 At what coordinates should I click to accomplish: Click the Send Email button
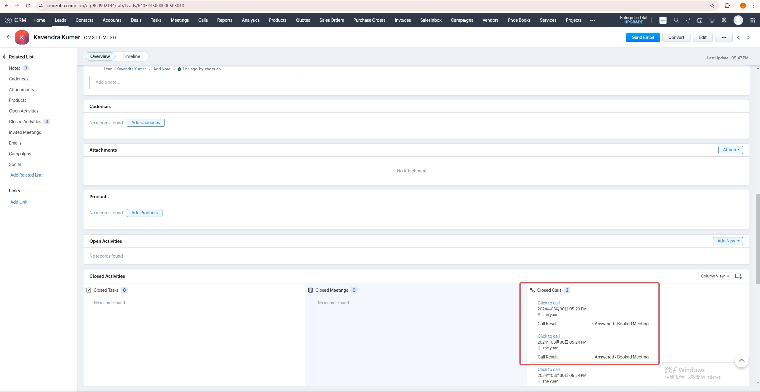643,37
